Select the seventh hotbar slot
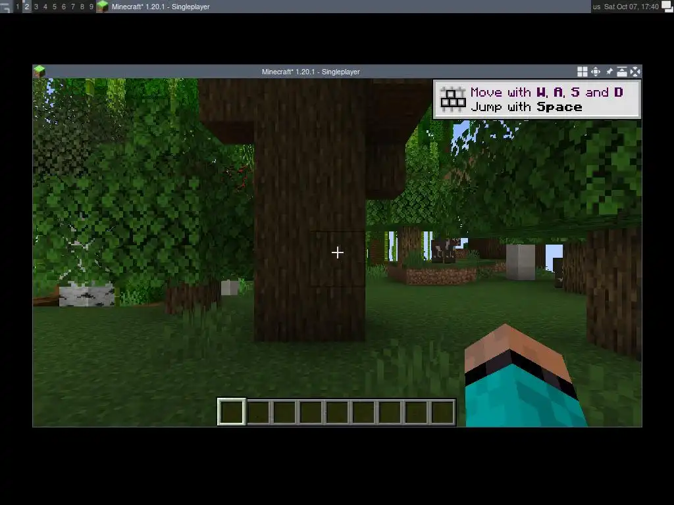The image size is (674, 505). pyautogui.click(x=390, y=412)
